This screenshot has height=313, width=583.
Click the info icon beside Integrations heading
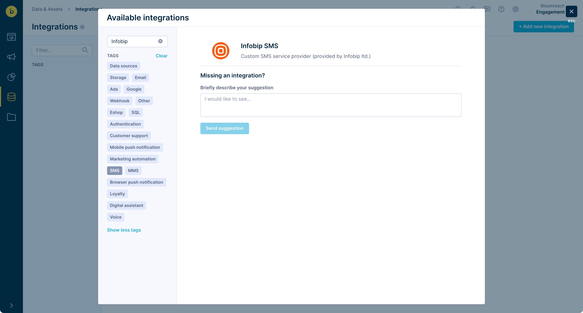pyautogui.click(x=82, y=27)
